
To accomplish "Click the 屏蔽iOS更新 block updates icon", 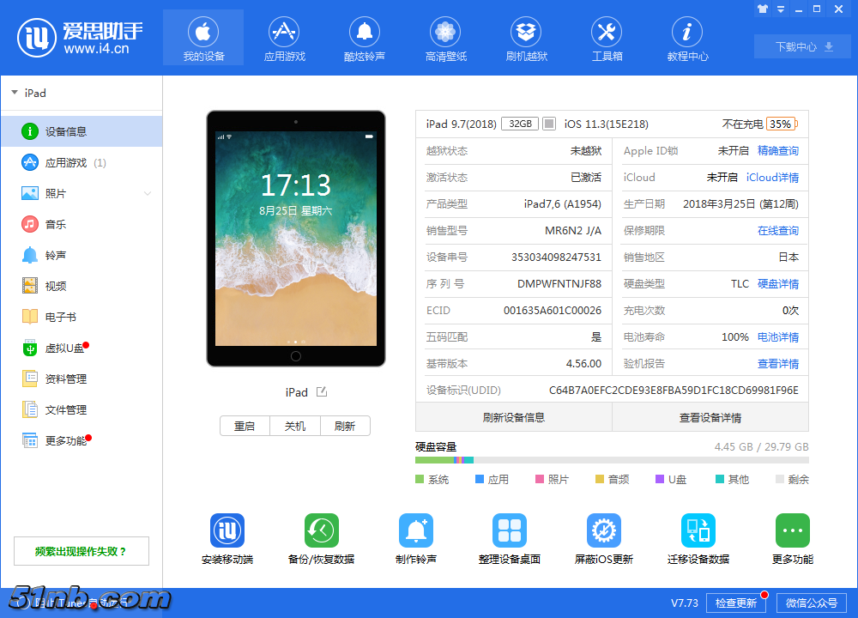I will [x=603, y=530].
